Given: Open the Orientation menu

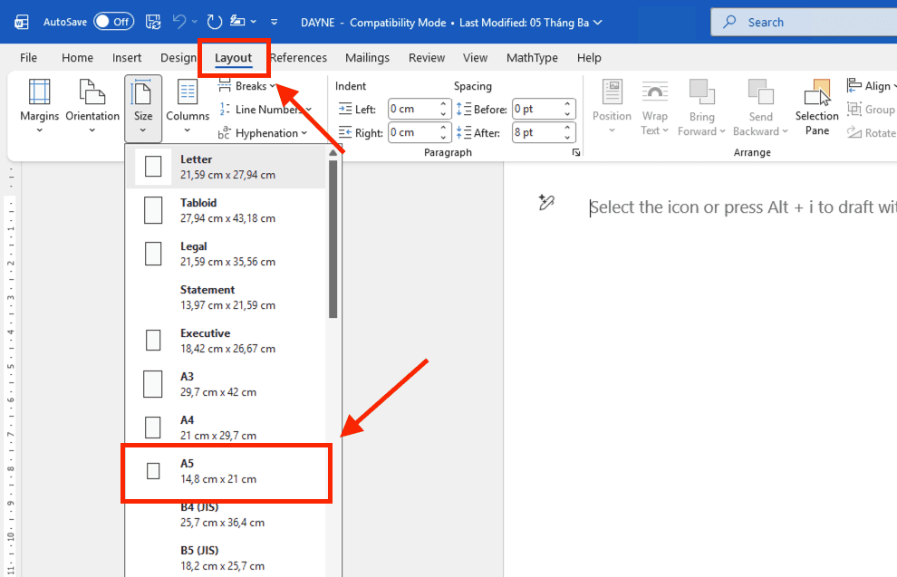Looking at the screenshot, I should [x=92, y=108].
